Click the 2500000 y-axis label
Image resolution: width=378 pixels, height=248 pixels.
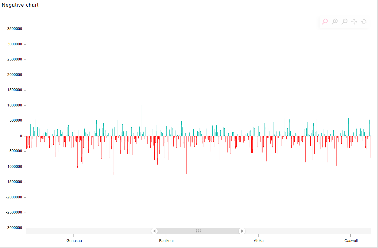[14, 60]
